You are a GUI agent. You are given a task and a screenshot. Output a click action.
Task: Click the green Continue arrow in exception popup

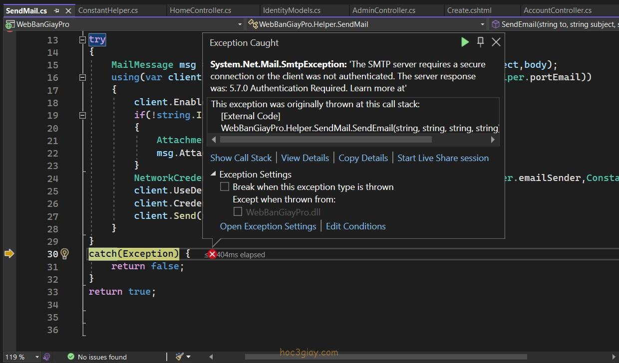click(x=465, y=42)
